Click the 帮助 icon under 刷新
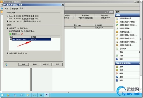The image size is (143, 98). click(x=117, y=59)
